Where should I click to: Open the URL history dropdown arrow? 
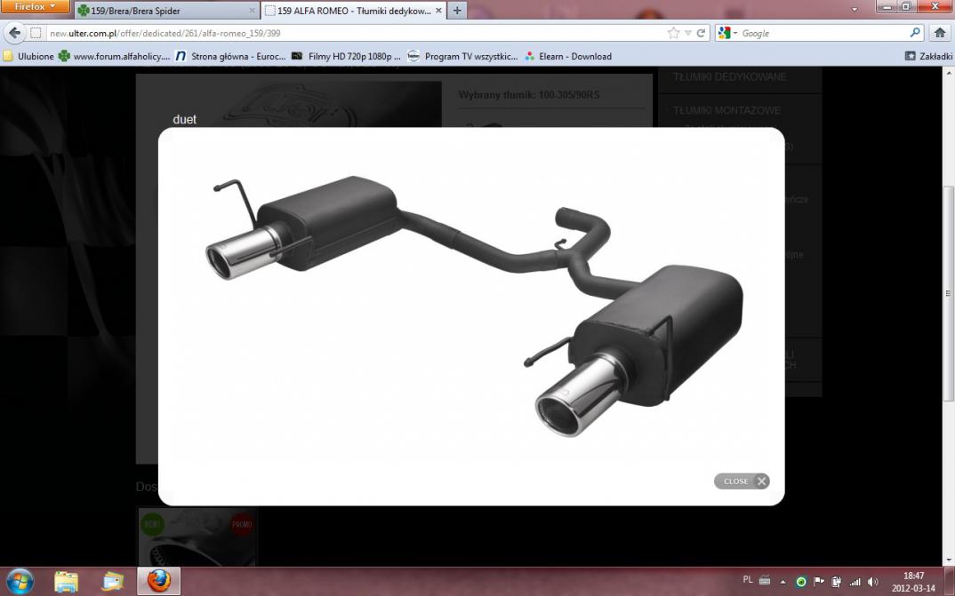tap(687, 34)
